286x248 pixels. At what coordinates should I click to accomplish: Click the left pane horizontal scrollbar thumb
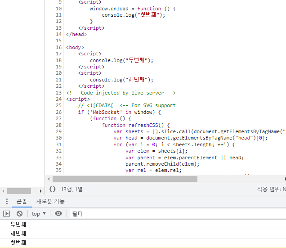click(x=19, y=191)
